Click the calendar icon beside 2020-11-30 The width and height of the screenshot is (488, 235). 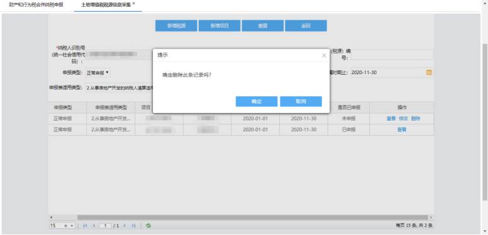coord(429,72)
